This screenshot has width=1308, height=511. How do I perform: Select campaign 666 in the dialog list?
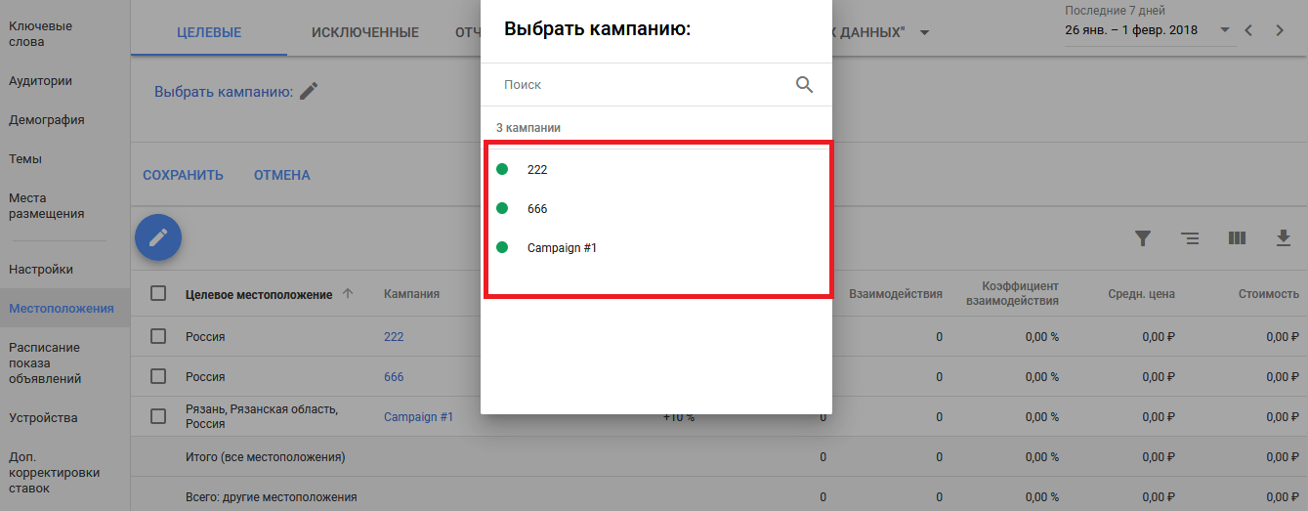click(x=656, y=208)
